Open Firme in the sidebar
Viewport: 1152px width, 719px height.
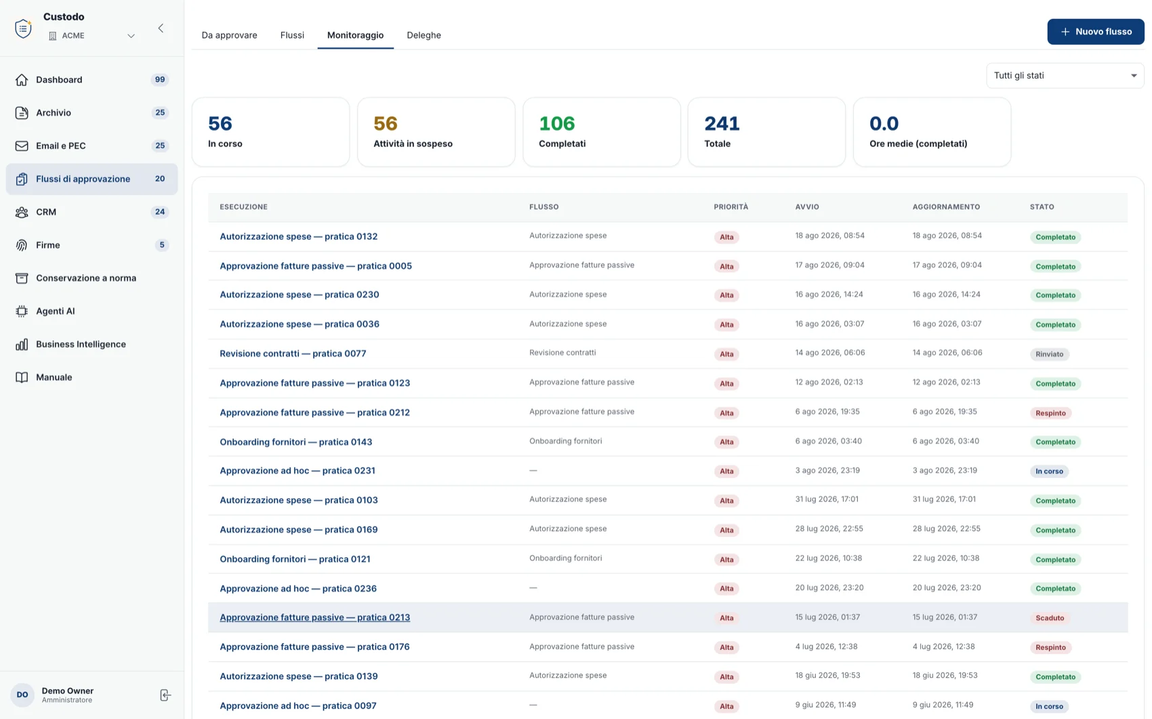pos(92,245)
